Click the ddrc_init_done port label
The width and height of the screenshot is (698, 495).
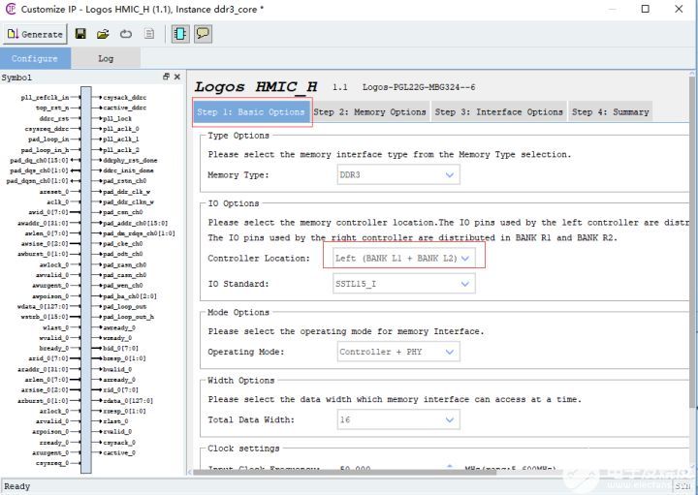128,170
